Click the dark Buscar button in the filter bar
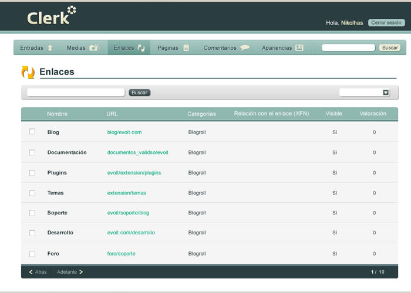Image resolution: width=411 pixels, height=293 pixels. (x=140, y=93)
